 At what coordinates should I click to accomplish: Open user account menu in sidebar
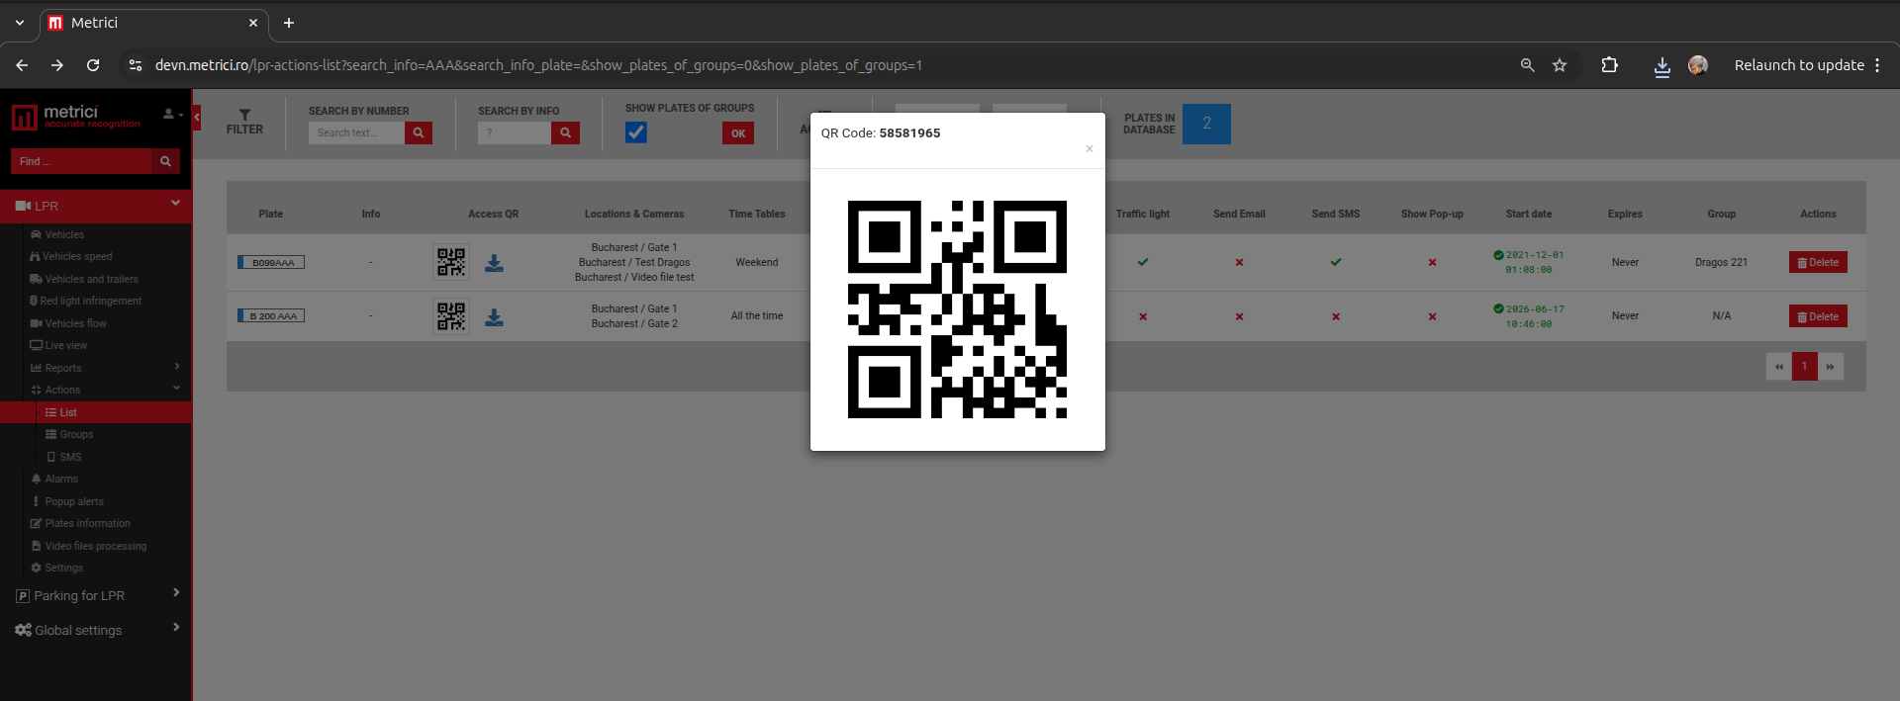click(x=173, y=114)
